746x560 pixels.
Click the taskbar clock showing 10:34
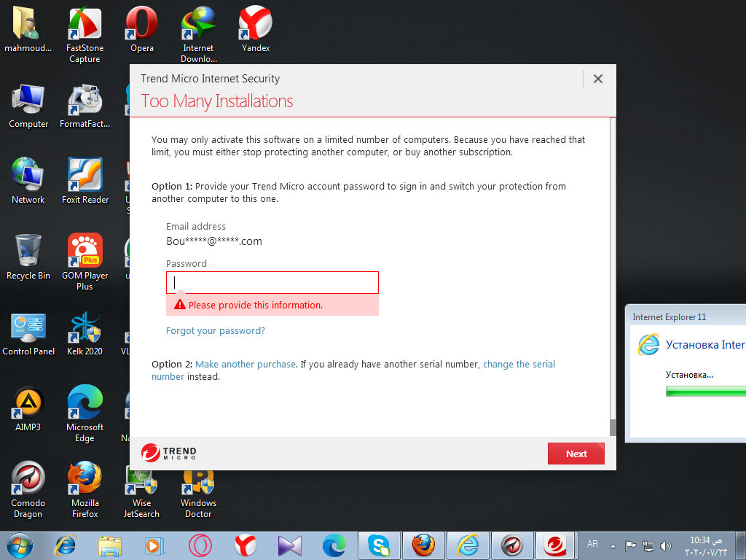click(x=706, y=545)
